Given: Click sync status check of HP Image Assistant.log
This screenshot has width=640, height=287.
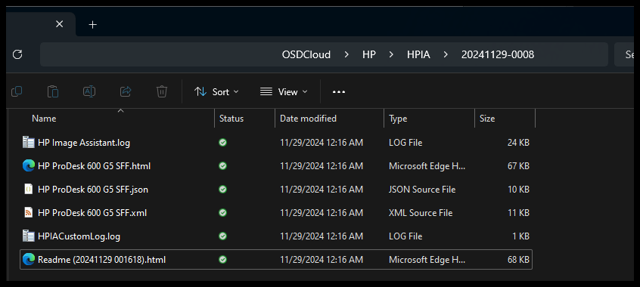Looking at the screenshot, I should pyautogui.click(x=223, y=143).
